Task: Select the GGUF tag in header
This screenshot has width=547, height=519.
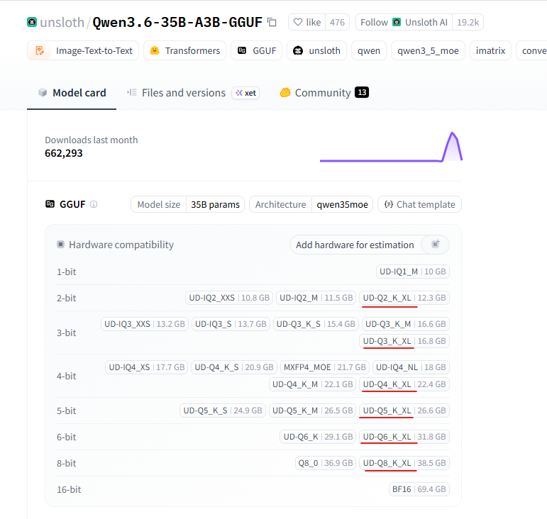Action: click(x=256, y=51)
